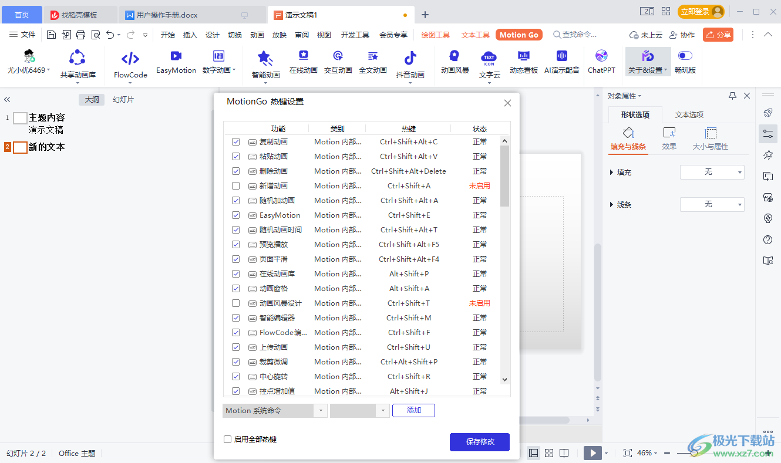
Task: Select outline item 新的文本
Action: [x=46, y=147]
